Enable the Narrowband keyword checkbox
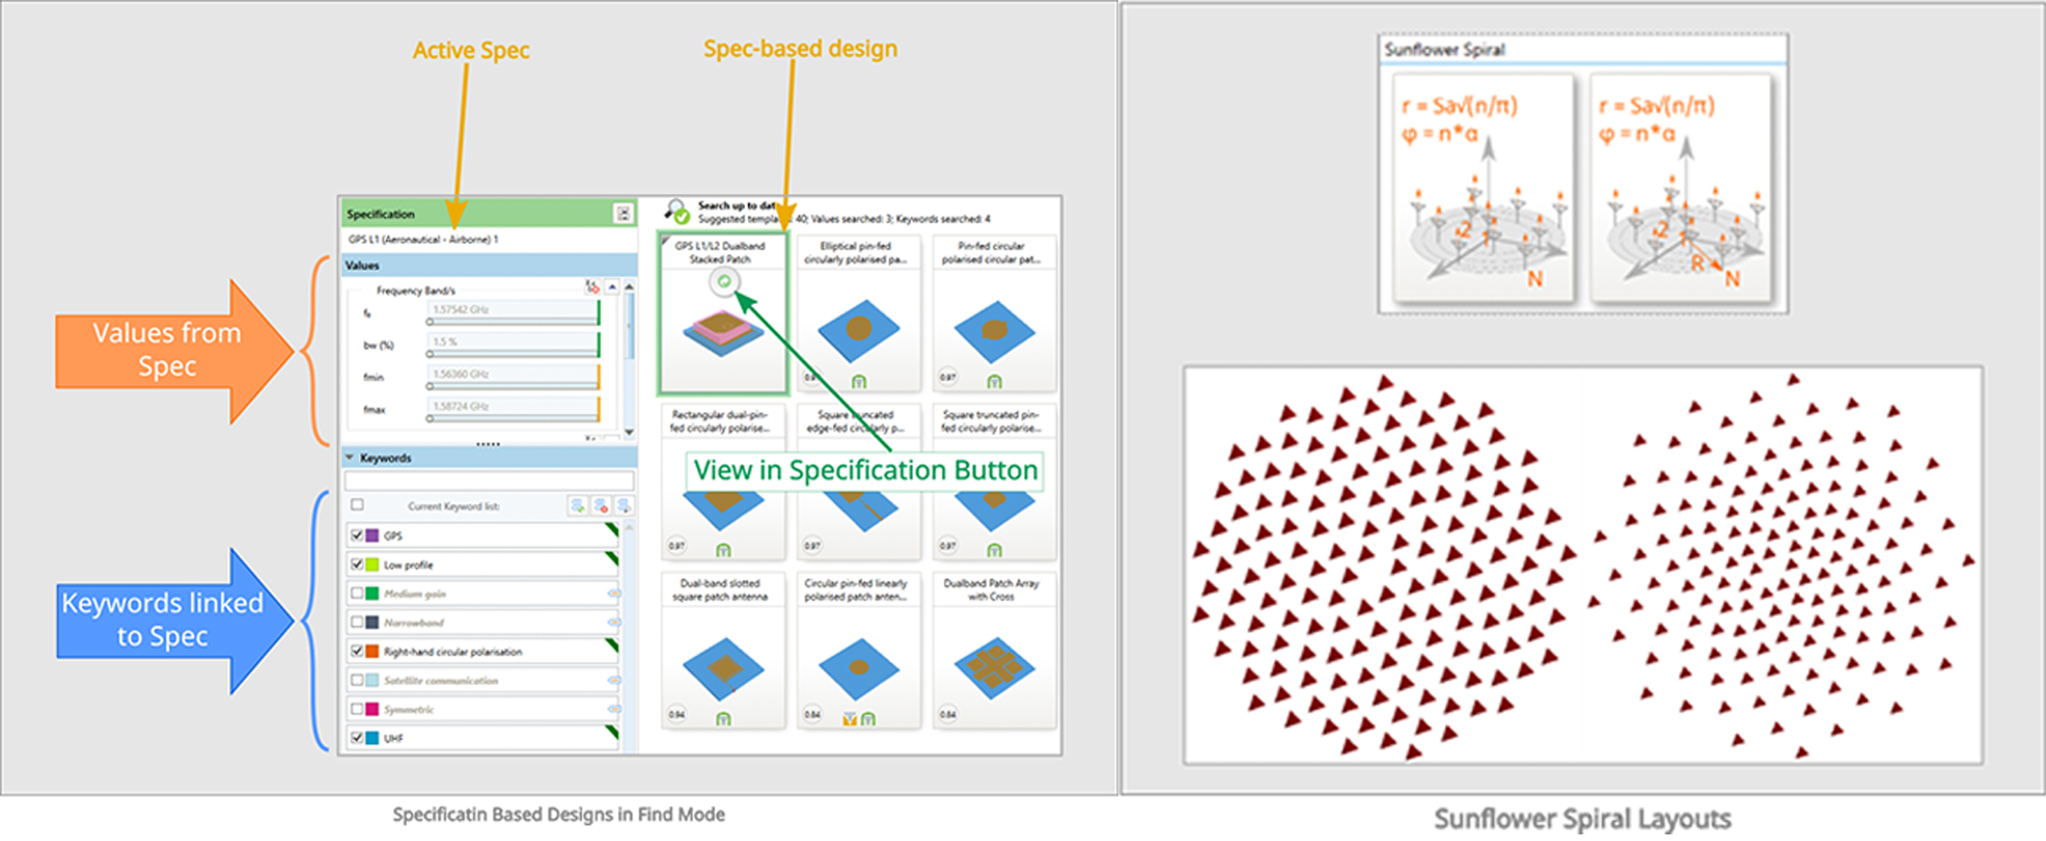This screenshot has height=841, width=2046. (x=357, y=622)
